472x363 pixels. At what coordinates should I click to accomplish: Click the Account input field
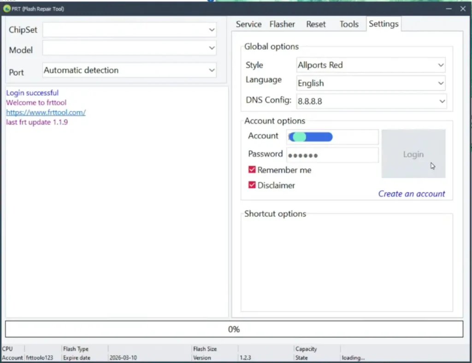pos(332,137)
